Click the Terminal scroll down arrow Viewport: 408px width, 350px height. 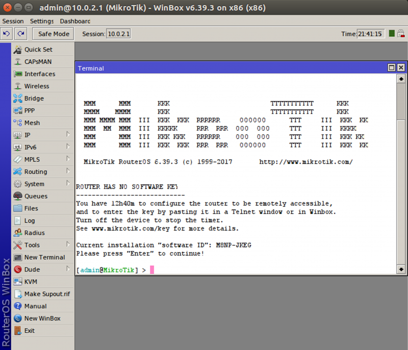click(401, 269)
